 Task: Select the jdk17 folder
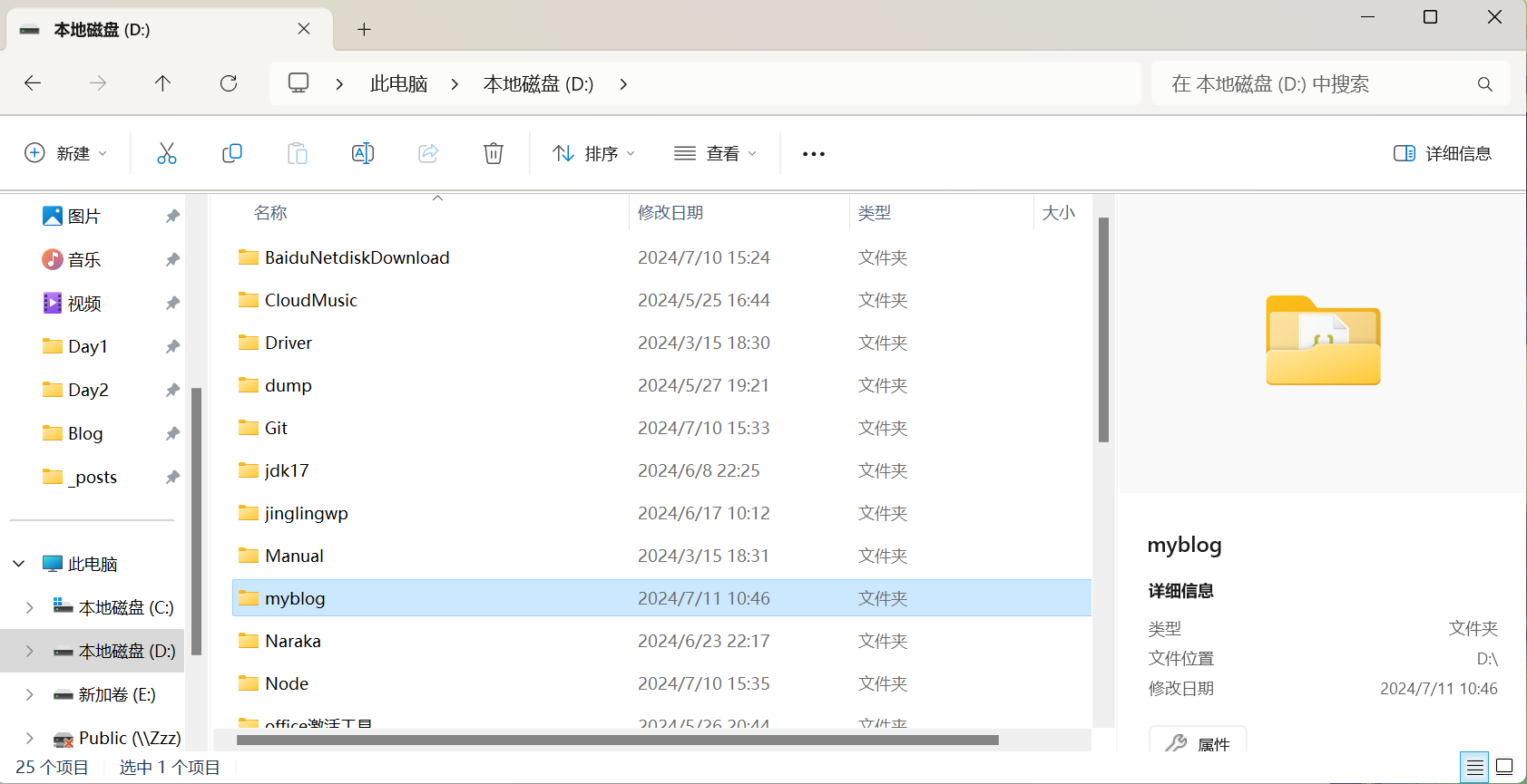pyautogui.click(x=661, y=470)
